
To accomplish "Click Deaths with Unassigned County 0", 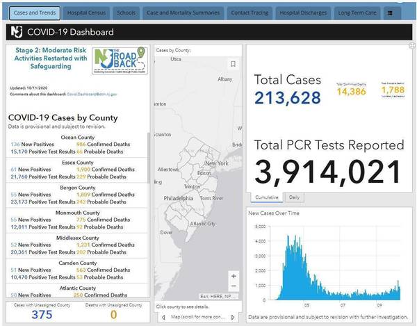I will [x=113, y=315].
